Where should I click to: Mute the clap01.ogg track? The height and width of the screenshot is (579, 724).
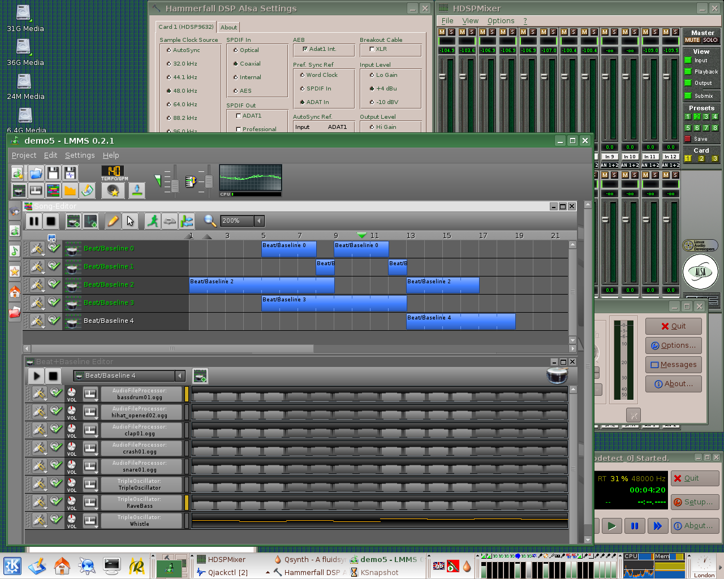pos(55,429)
